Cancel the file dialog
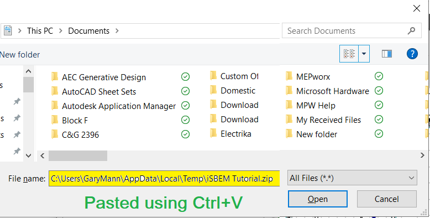The width and height of the screenshot is (430, 218). point(387,199)
